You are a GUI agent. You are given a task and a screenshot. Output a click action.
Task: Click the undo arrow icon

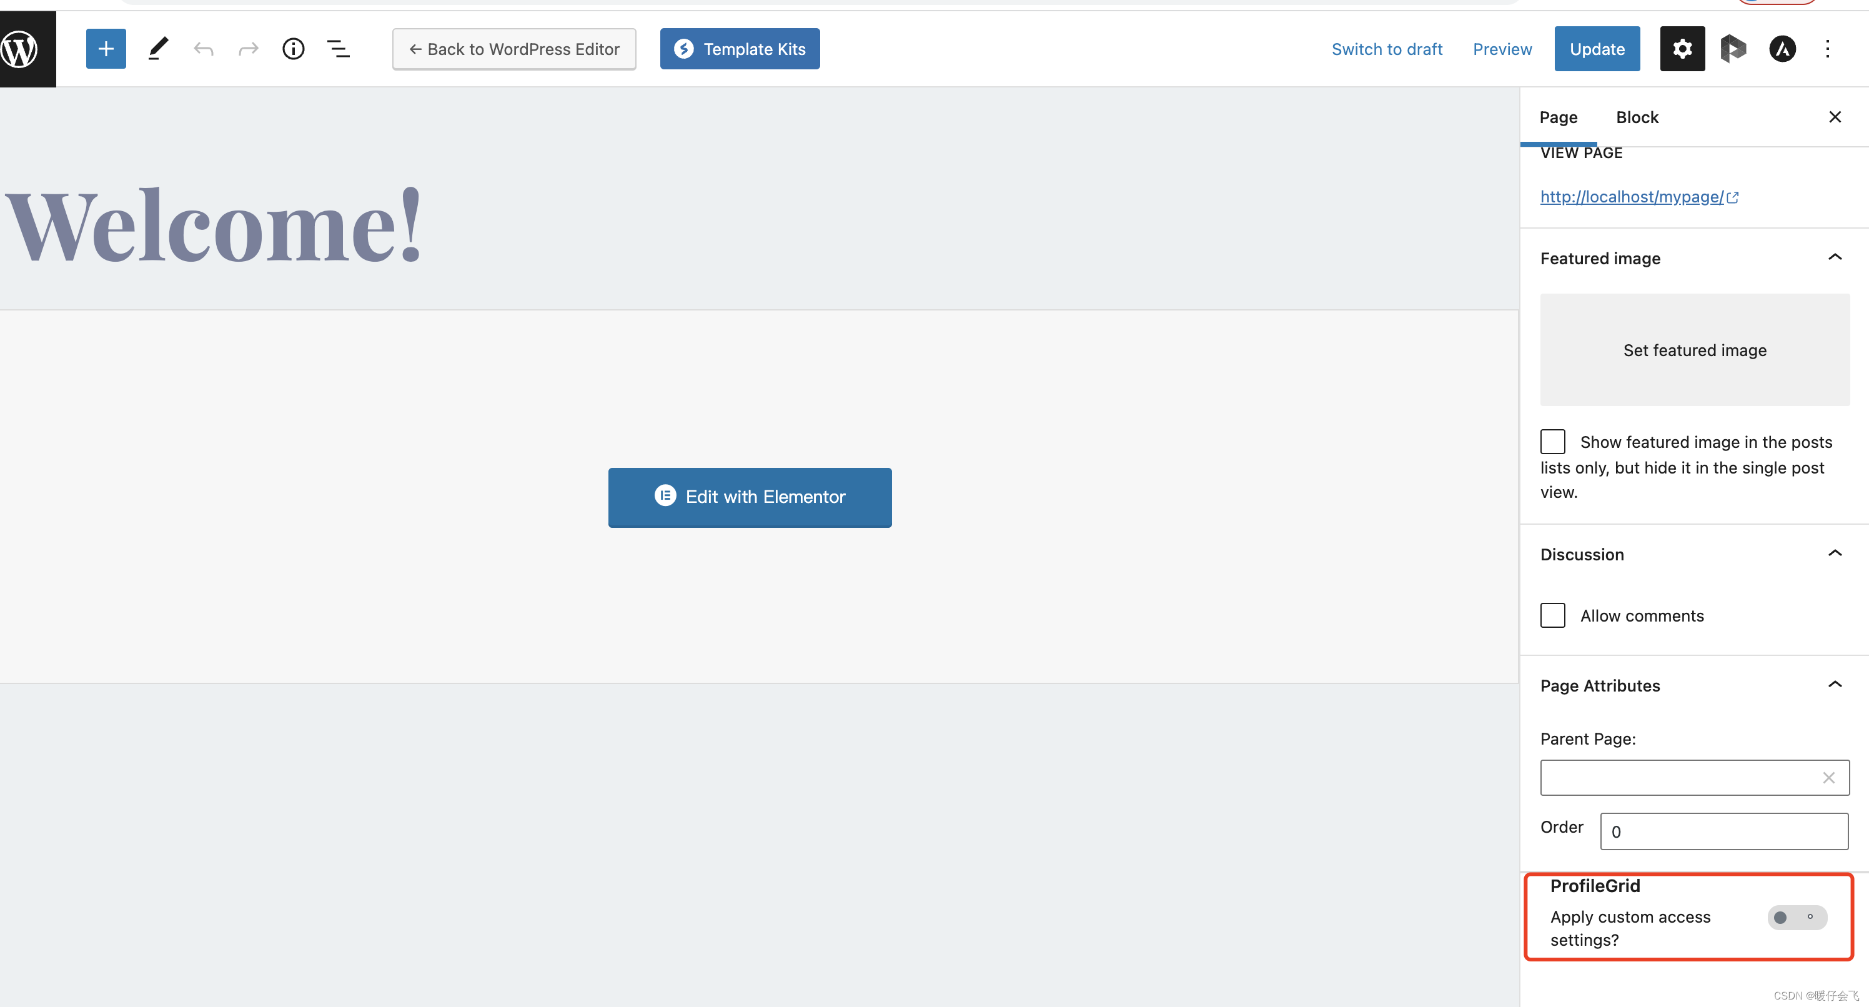click(x=203, y=49)
